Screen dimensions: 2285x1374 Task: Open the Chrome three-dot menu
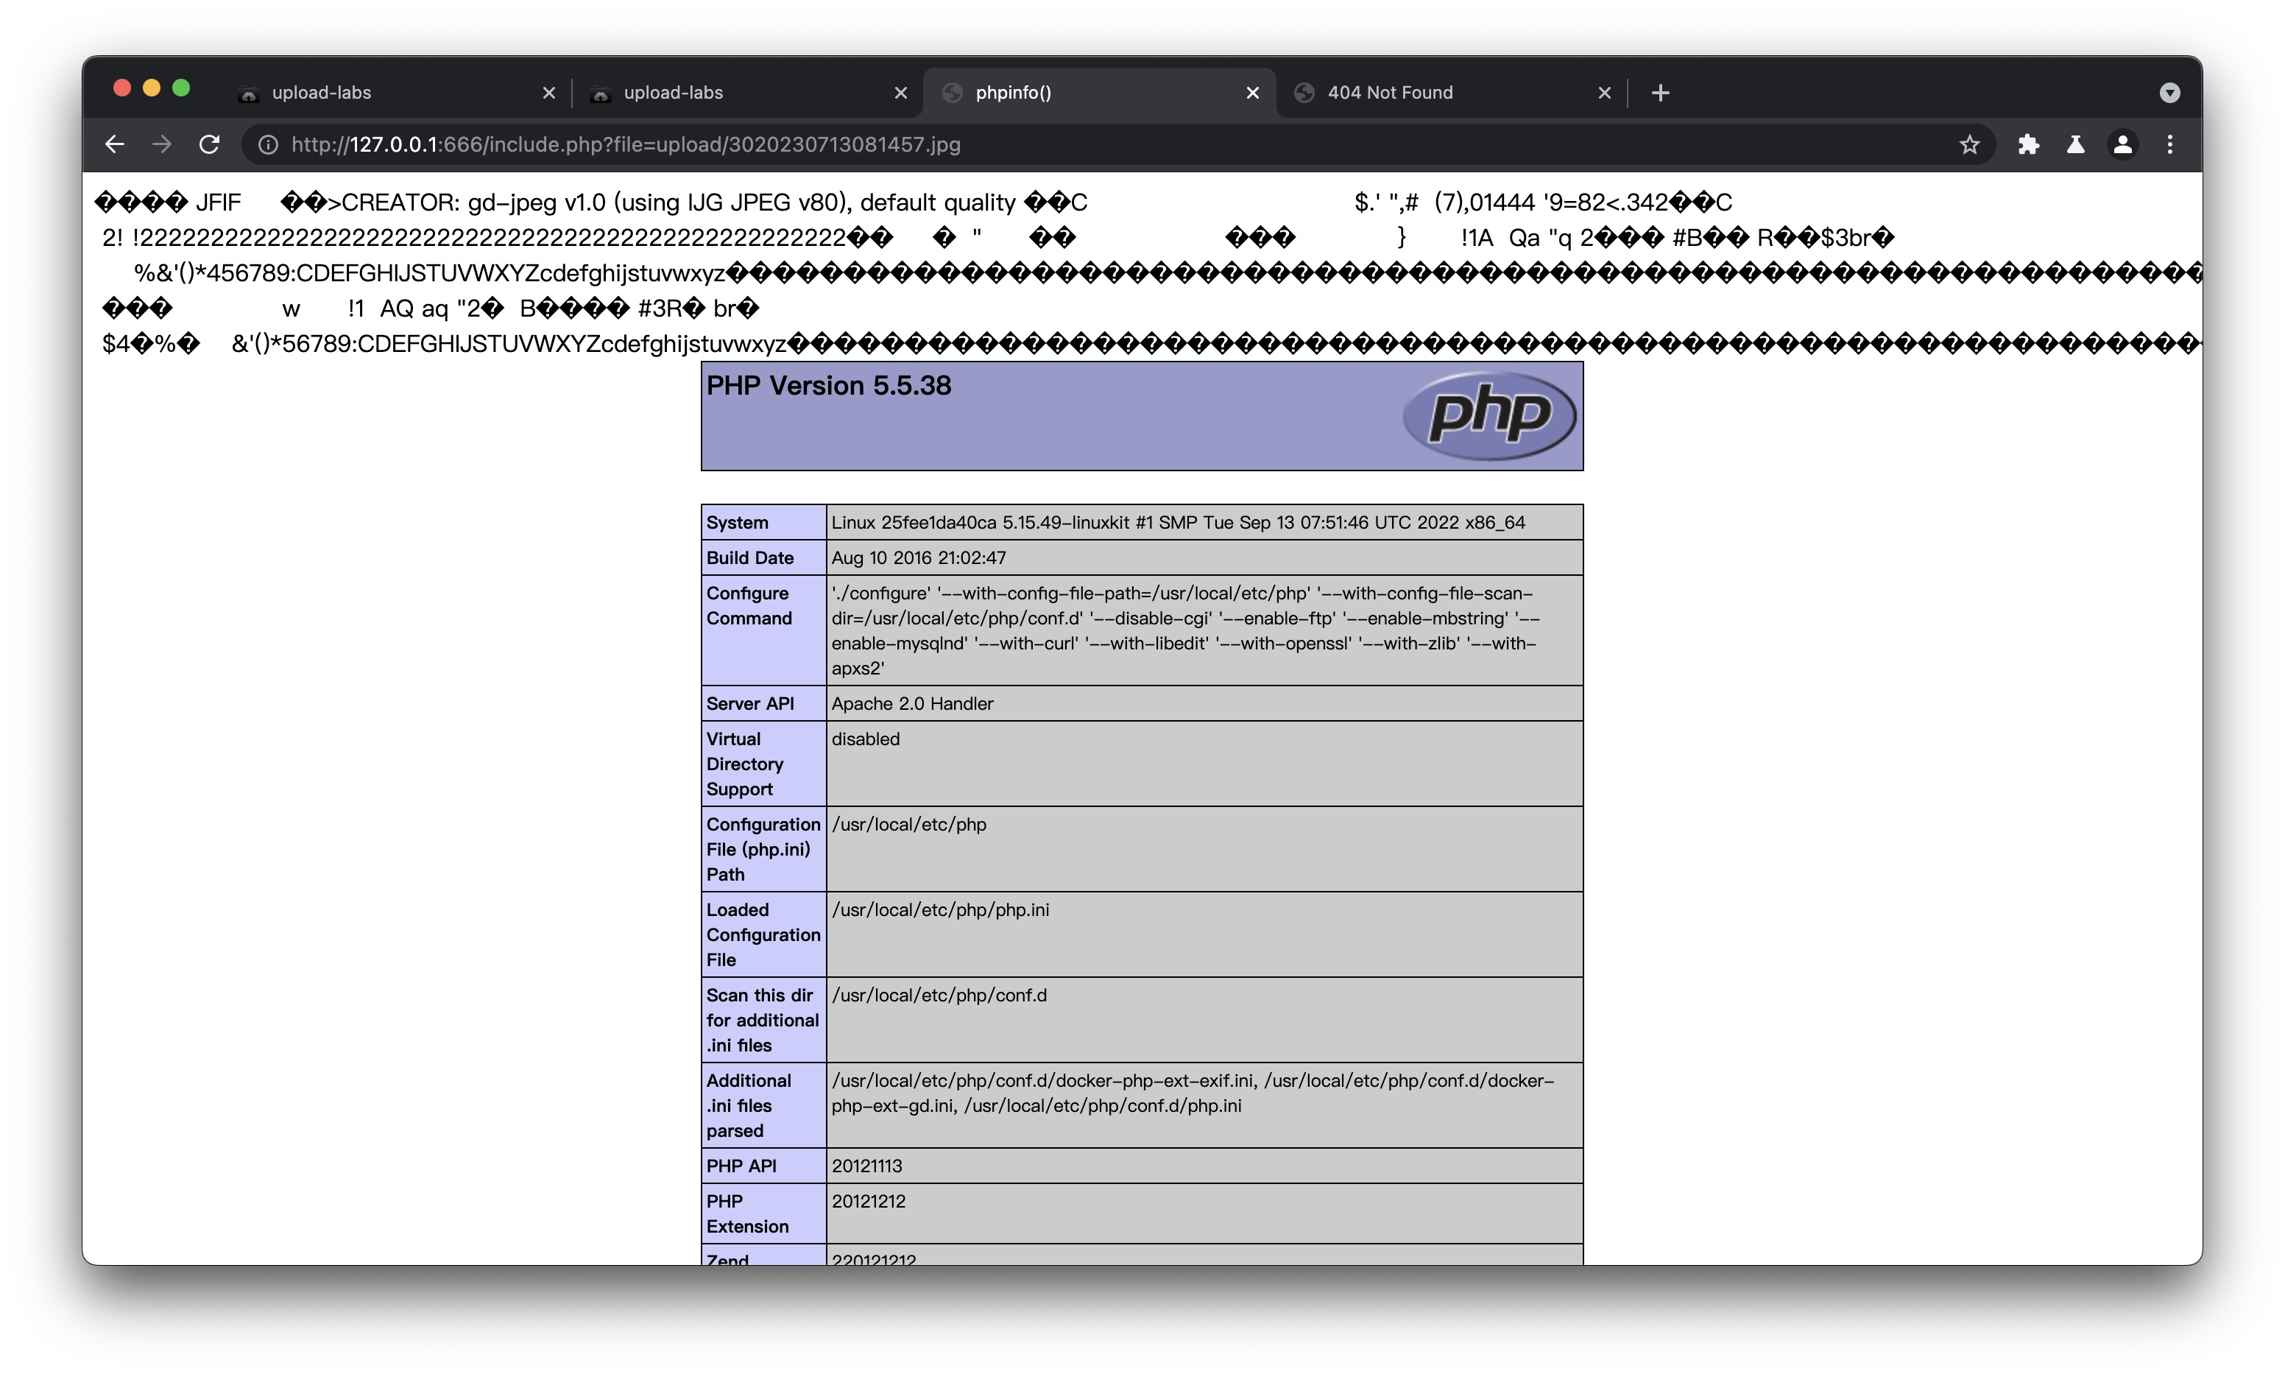(2170, 144)
